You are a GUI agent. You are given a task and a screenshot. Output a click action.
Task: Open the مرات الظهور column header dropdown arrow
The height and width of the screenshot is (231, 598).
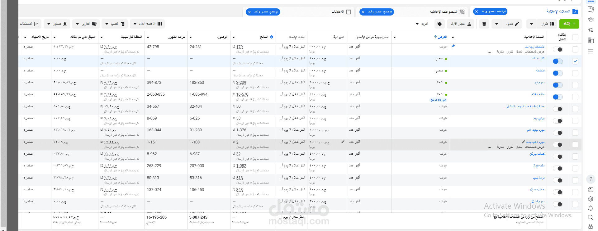148,37
